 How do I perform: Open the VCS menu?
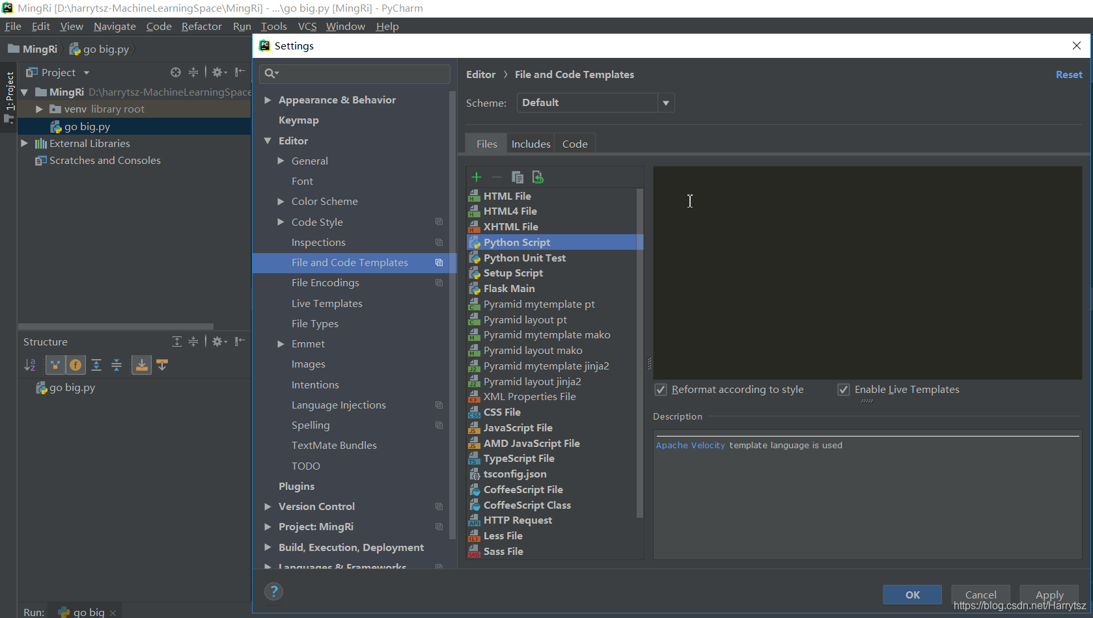pos(307,26)
